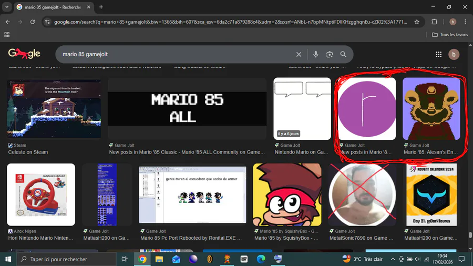The height and width of the screenshot is (266, 473).
Task: Bookmark this page with the star
Action: coord(417,22)
